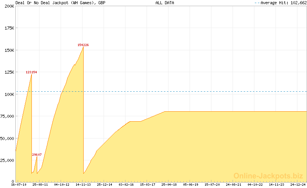Click the 03-02-16 date on x-axis
307x188 pixels.
tap(126, 185)
